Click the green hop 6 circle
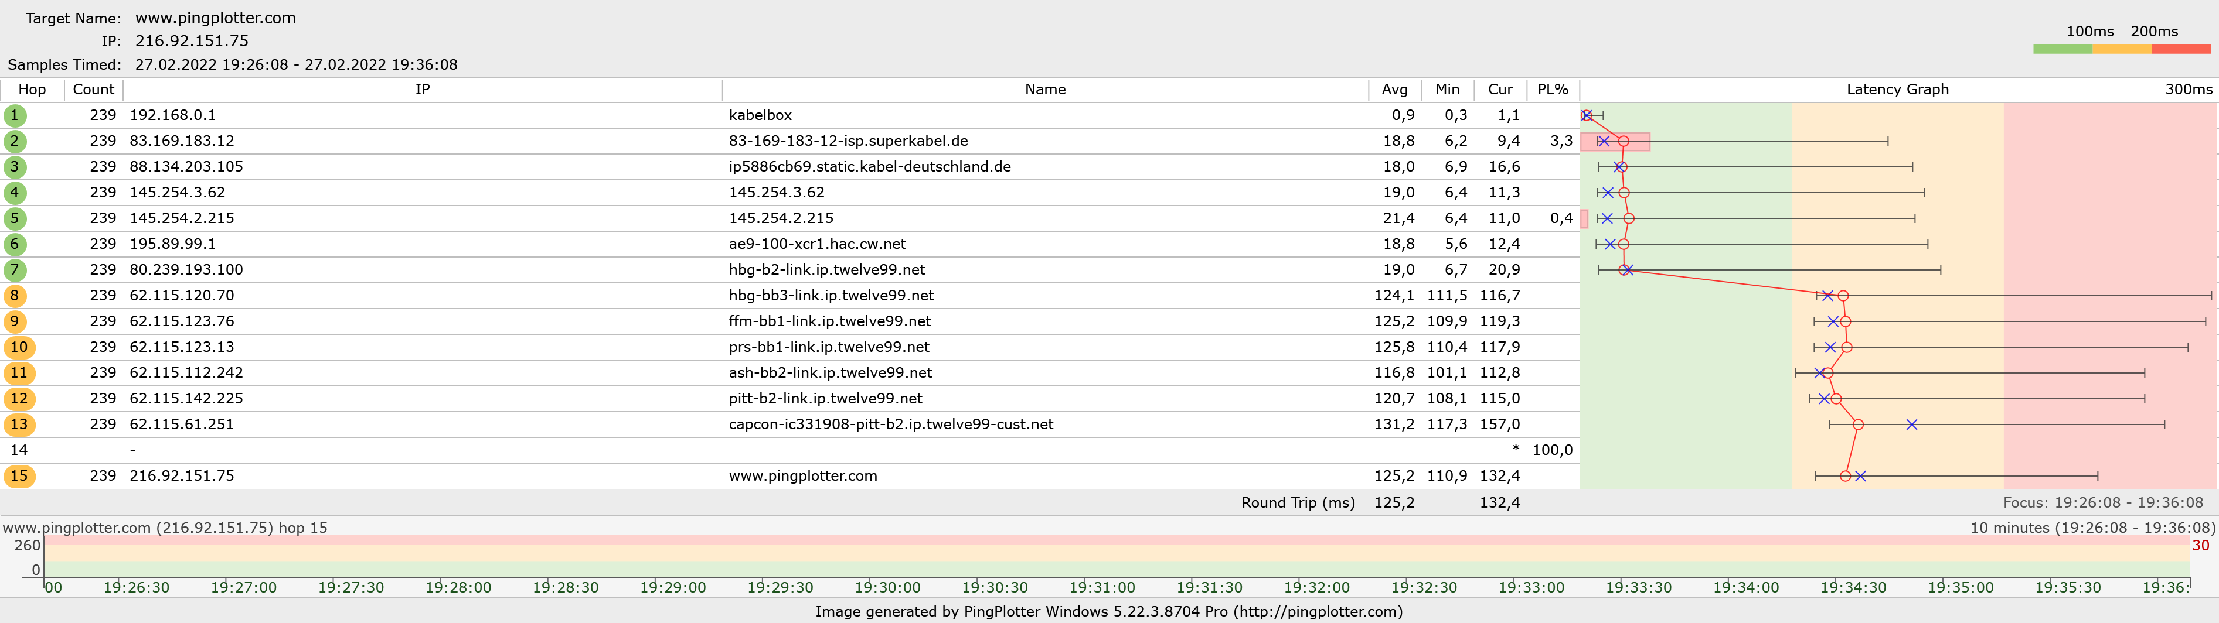 coord(15,244)
